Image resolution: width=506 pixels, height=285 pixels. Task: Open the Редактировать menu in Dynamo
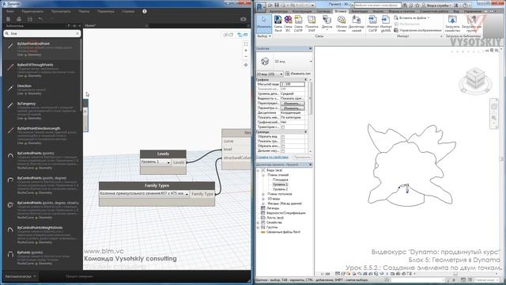click(x=32, y=11)
